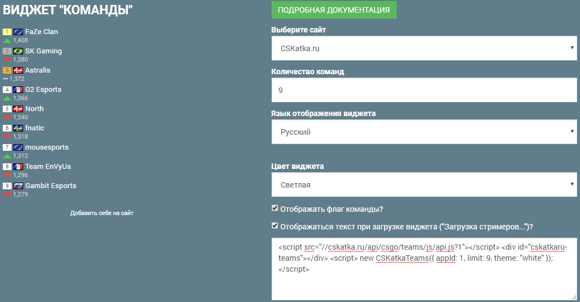The height and width of the screenshot is (302, 580).
Task: Toggle the team flag display checkbox
Action: pyautogui.click(x=275, y=208)
